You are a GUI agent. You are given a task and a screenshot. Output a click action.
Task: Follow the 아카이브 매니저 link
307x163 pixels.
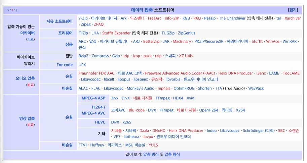[104, 18]
